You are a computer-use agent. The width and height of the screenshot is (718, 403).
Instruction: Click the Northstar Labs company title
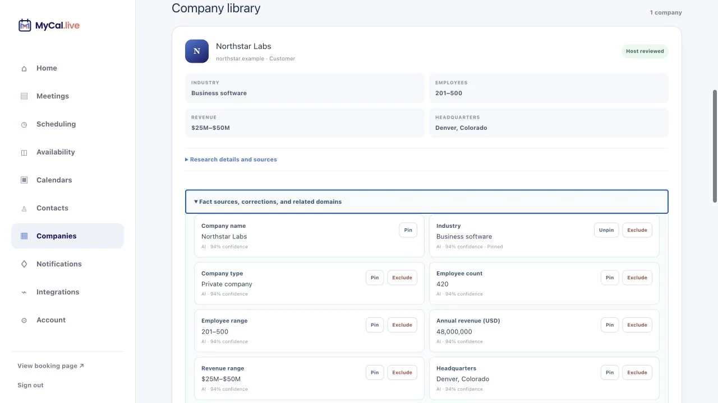(x=243, y=46)
